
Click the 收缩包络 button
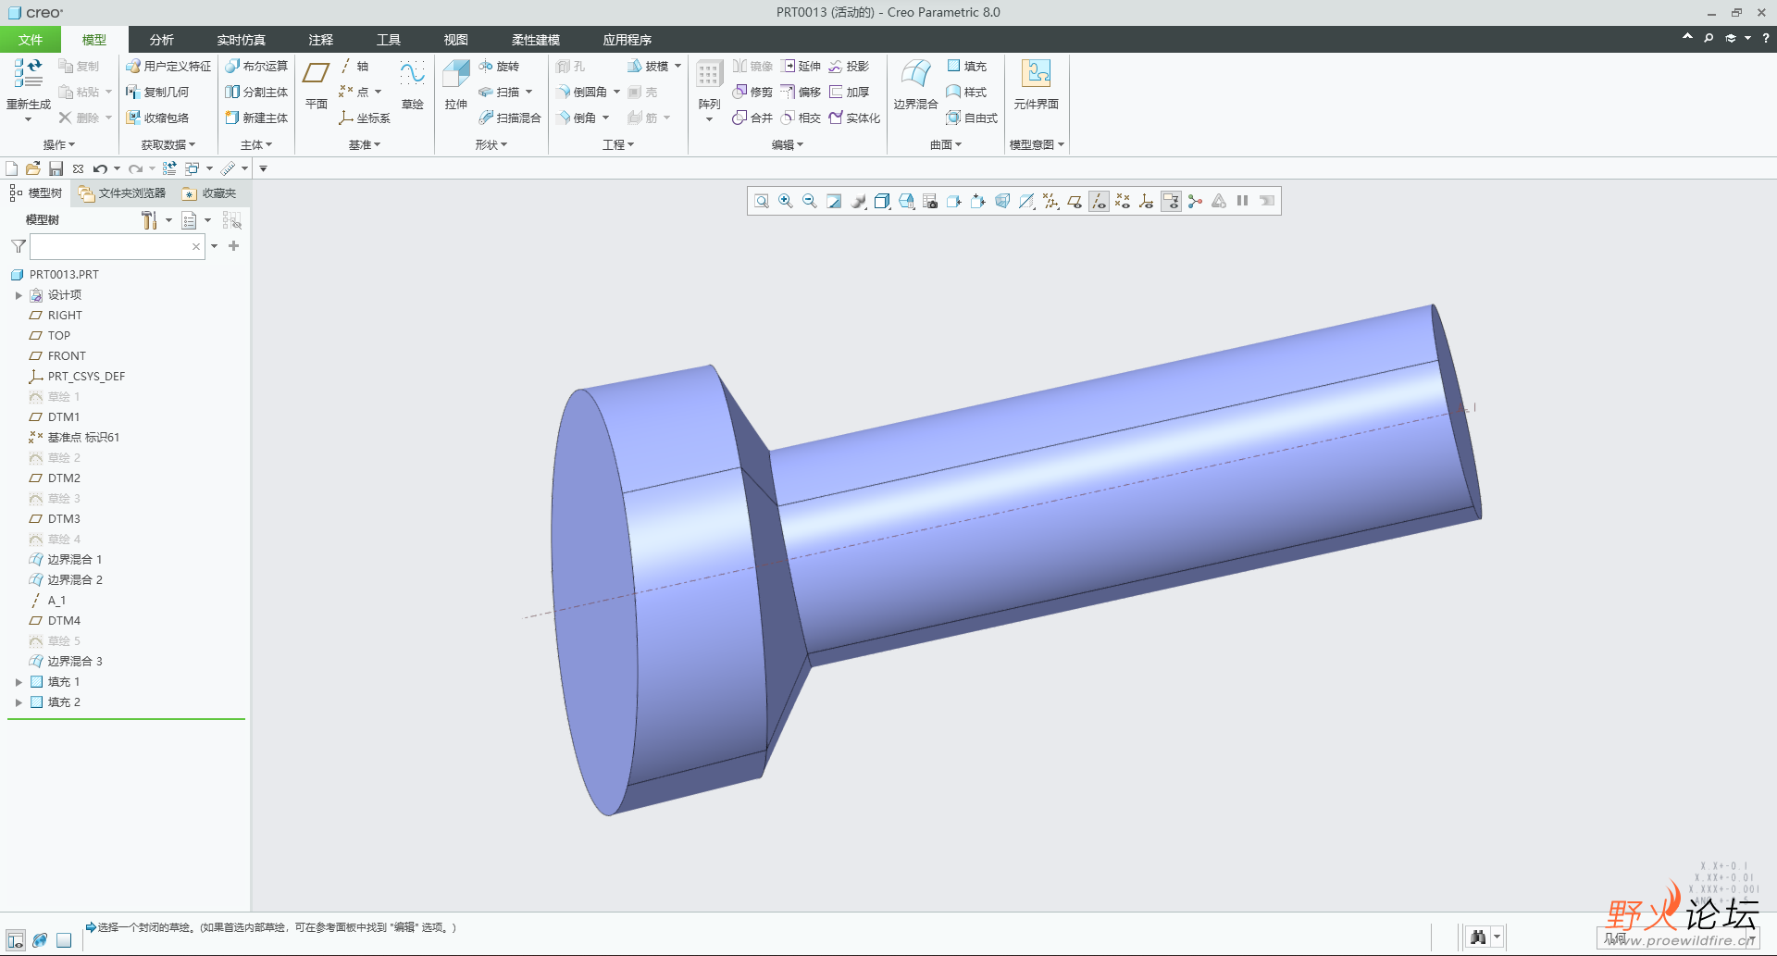158,118
